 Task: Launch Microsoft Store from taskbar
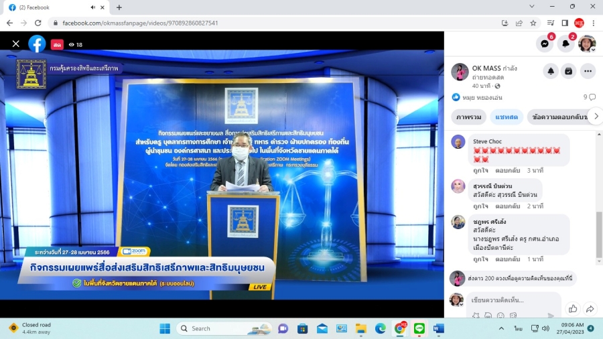coord(302,329)
